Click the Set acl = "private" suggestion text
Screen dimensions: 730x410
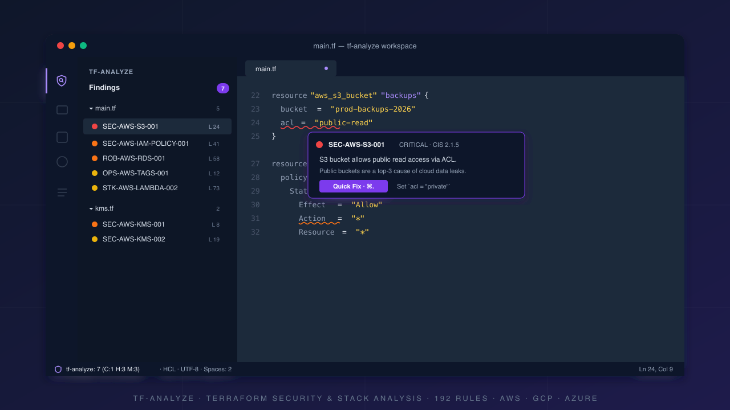click(424, 186)
